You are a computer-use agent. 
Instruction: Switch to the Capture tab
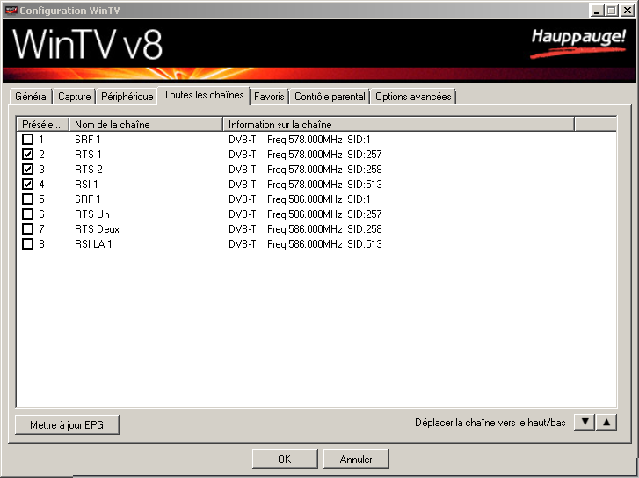point(74,97)
